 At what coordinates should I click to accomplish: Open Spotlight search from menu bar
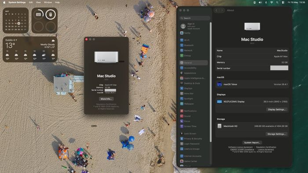click(x=277, y=2)
